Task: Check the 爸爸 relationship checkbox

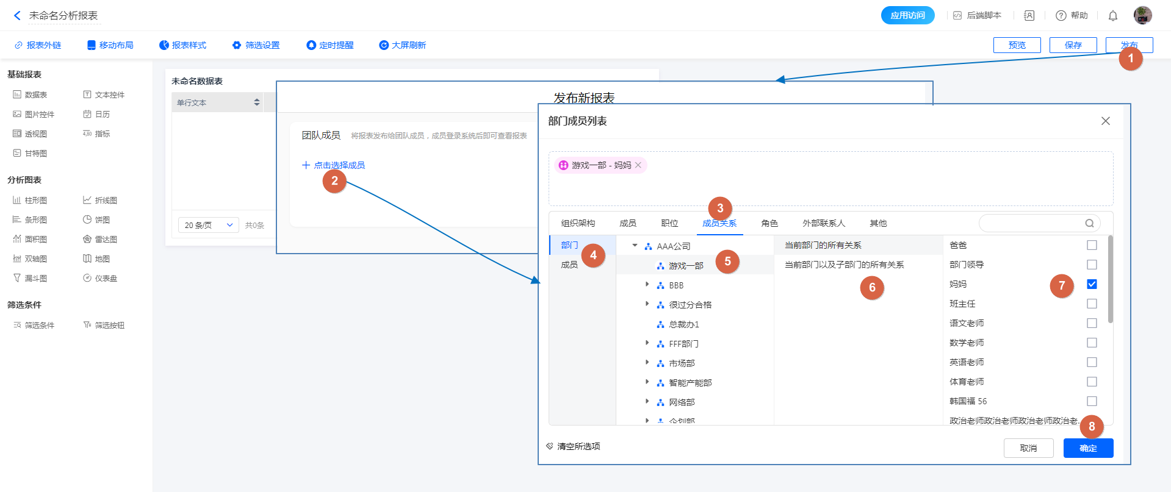Action: [x=1092, y=245]
